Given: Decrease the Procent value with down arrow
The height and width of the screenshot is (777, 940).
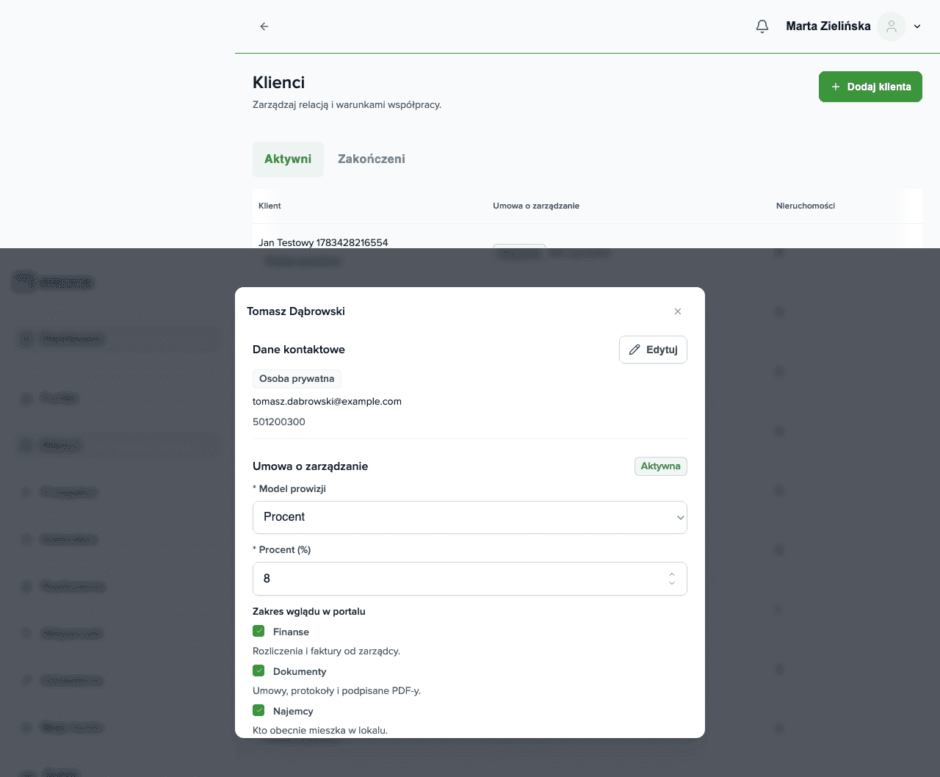Looking at the screenshot, I should point(672,583).
